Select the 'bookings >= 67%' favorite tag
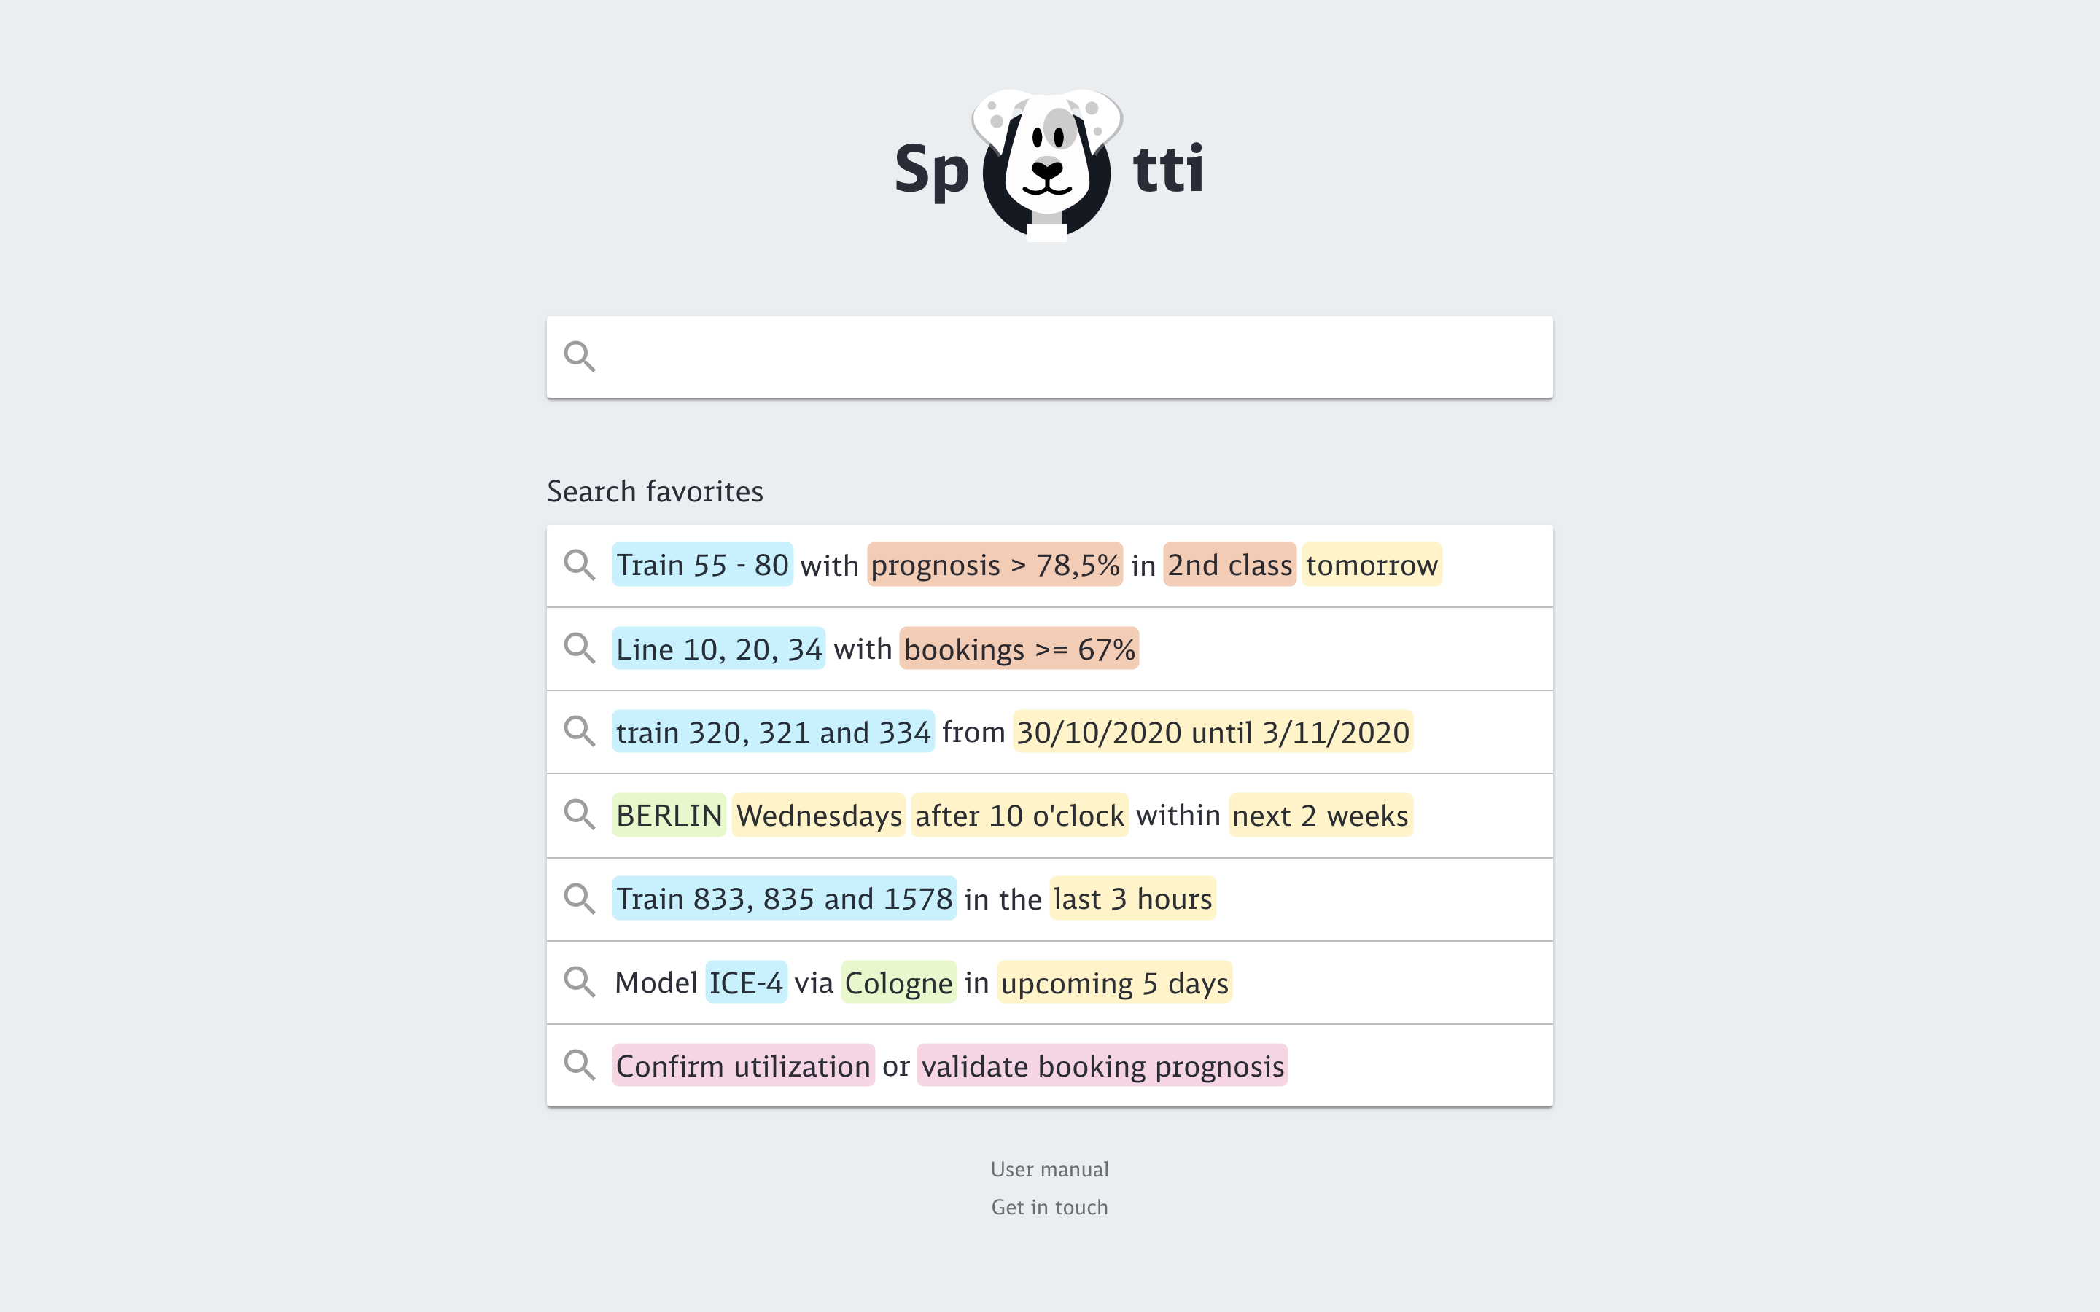The width and height of the screenshot is (2100, 1312). click(x=1019, y=648)
